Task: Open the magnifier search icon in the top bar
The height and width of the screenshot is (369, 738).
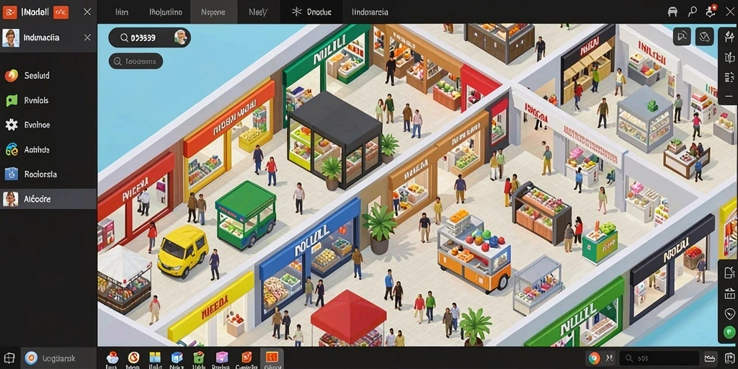Action: (x=692, y=12)
